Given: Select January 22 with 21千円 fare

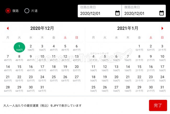Looking at the screenshot, I should tap(139, 78).
